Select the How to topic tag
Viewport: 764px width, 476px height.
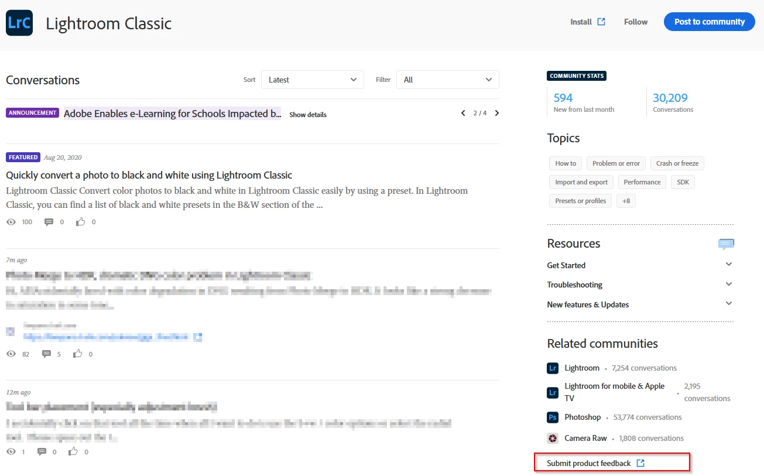click(x=566, y=163)
